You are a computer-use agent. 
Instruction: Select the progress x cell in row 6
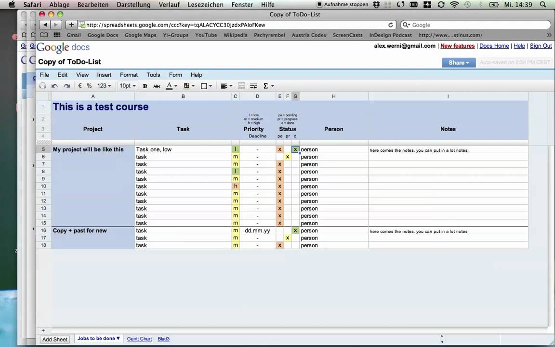click(288, 157)
